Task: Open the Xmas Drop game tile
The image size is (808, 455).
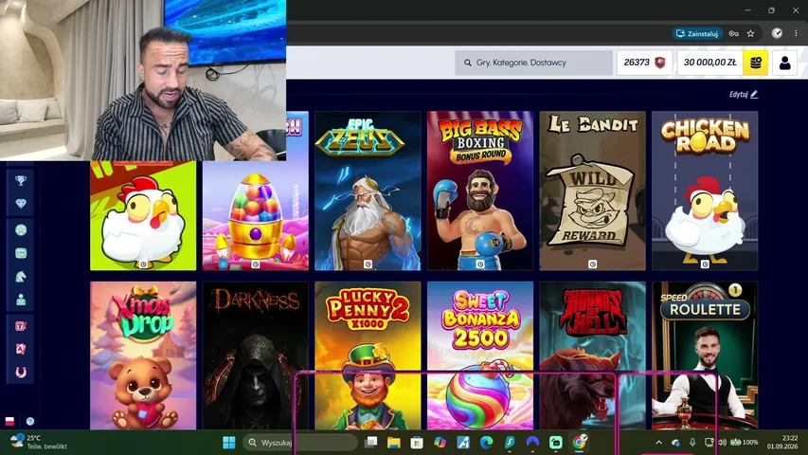Action: coord(143,355)
